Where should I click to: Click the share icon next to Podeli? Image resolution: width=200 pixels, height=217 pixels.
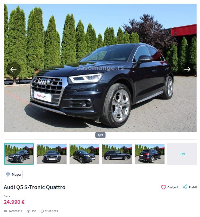tap(185, 187)
